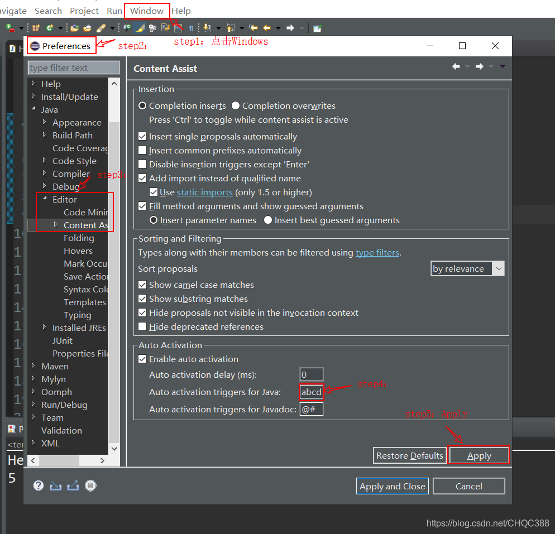555x534 pixels.
Task: Toggle Add import instead of qualified name
Action: (x=142, y=178)
